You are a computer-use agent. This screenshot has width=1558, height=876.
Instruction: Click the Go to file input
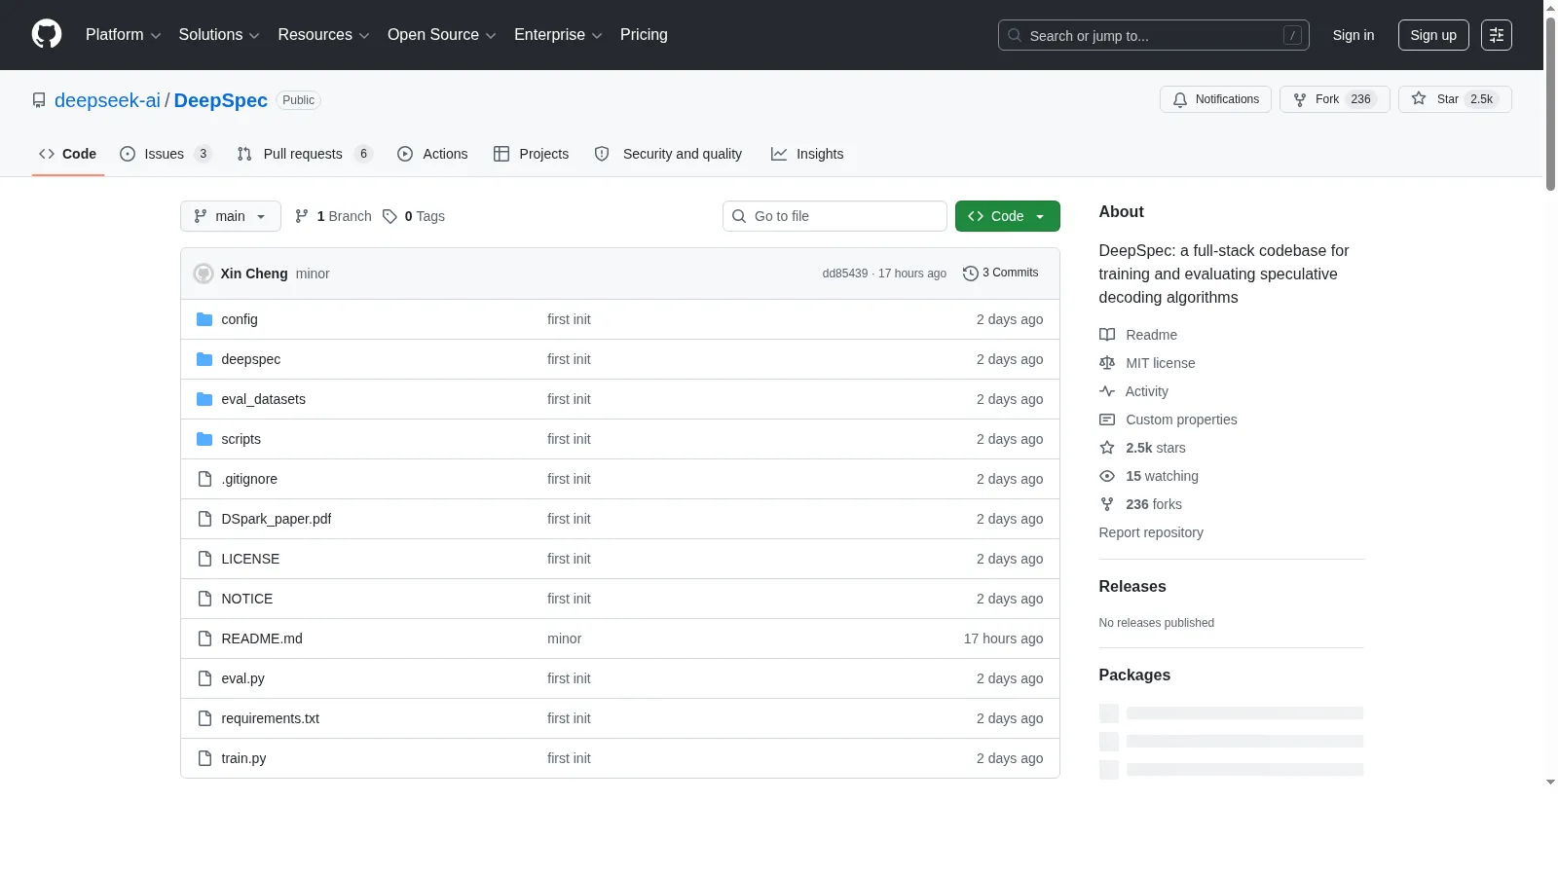pyautogui.click(x=835, y=216)
